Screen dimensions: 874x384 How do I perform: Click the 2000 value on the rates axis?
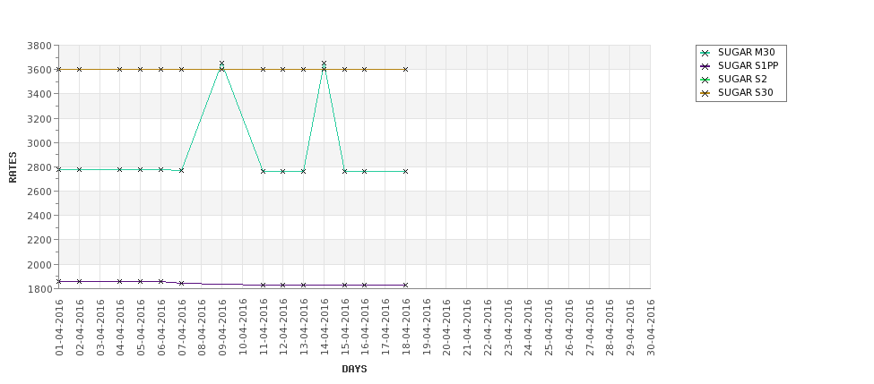[x=39, y=264]
